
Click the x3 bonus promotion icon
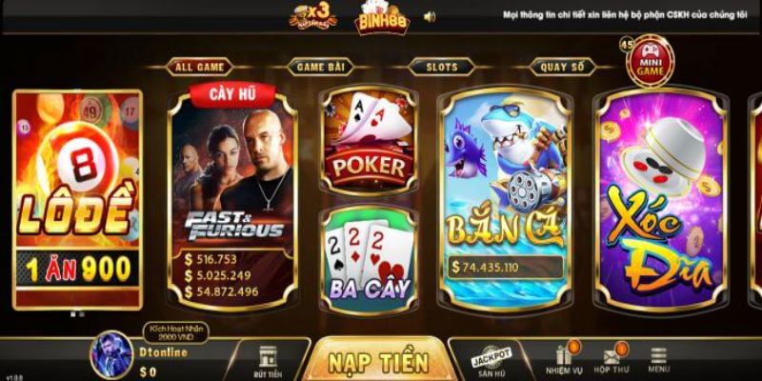313,17
